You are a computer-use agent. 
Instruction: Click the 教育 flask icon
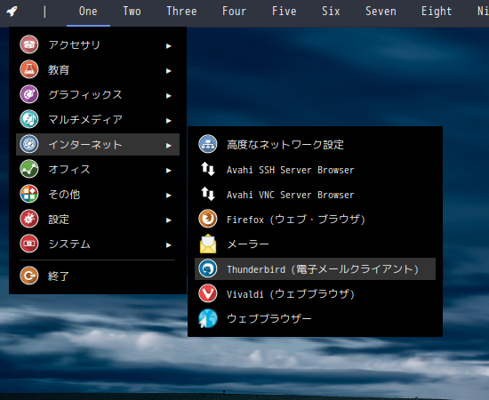pyautogui.click(x=29, y=69)
